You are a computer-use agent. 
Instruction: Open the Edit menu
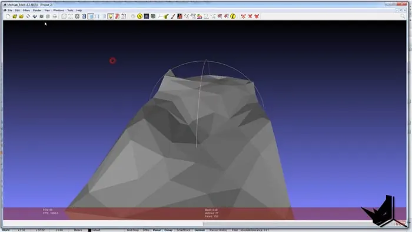(17, 10)
